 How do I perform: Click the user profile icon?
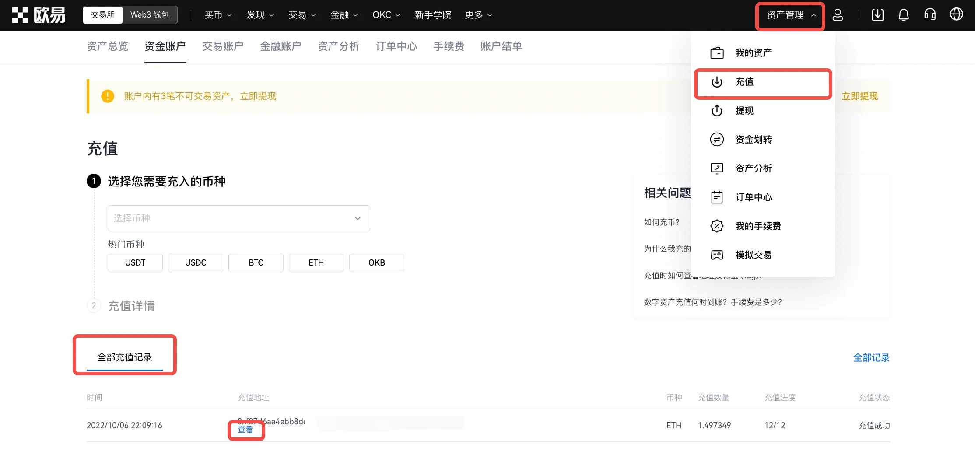(838, 15)
